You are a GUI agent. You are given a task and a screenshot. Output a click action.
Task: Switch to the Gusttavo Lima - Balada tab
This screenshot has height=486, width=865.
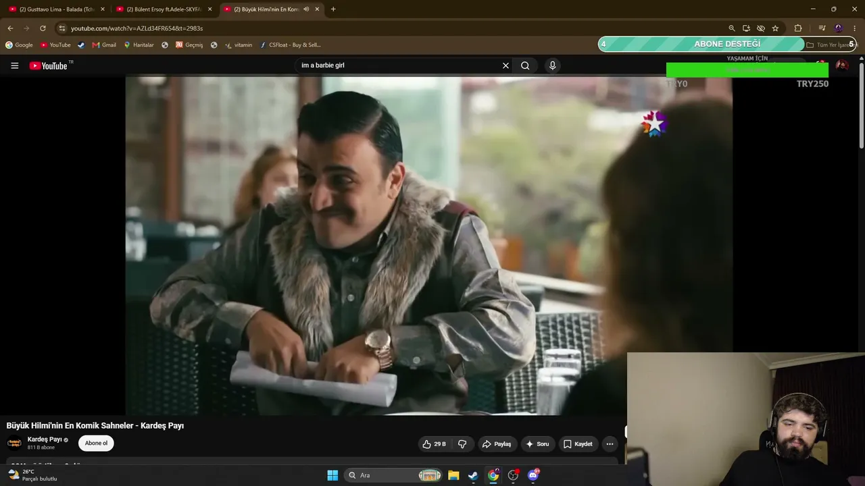tap(57, 9)
